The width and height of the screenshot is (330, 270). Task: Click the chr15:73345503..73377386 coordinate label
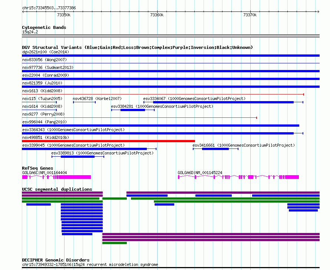[49, 8]
